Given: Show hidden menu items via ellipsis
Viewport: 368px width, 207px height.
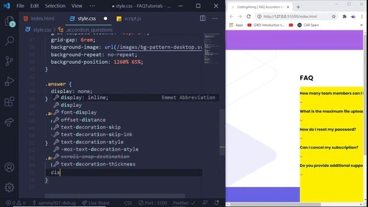Looking at the screenshot, I should [92, 6].
